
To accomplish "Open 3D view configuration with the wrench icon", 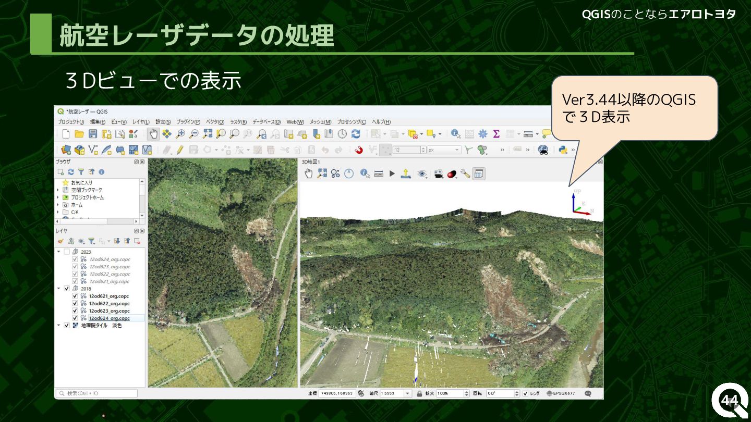I will pos(465,173).
